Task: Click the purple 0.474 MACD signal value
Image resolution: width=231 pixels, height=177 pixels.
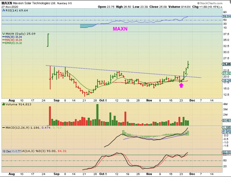Action: pyautogui.click(x=46, y=128)
